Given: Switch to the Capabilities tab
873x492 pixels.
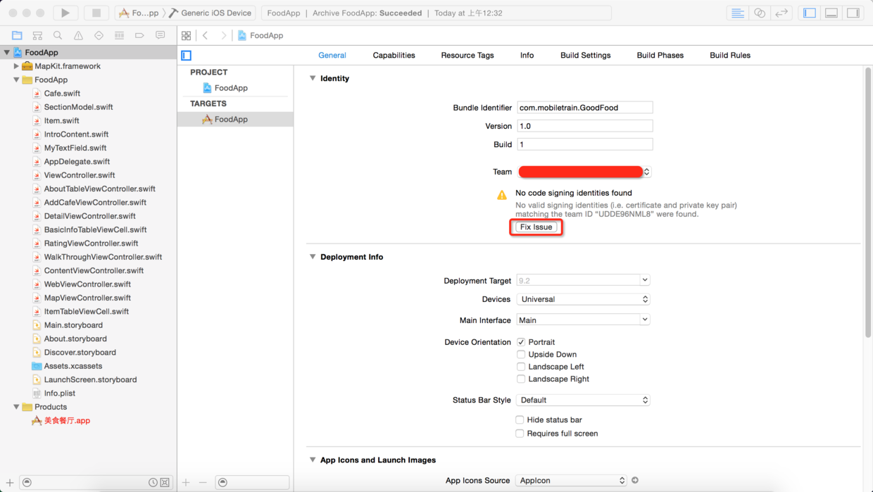Looking at the screenshot, I should point(394,55).
